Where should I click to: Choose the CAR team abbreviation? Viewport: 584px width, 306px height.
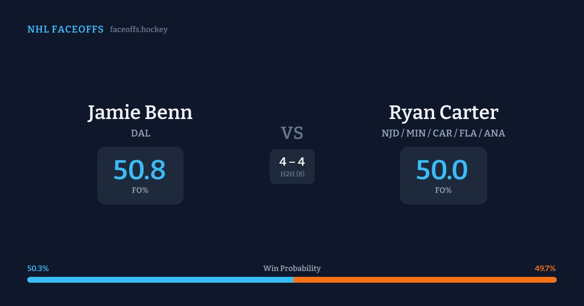[x=442, y=133]
